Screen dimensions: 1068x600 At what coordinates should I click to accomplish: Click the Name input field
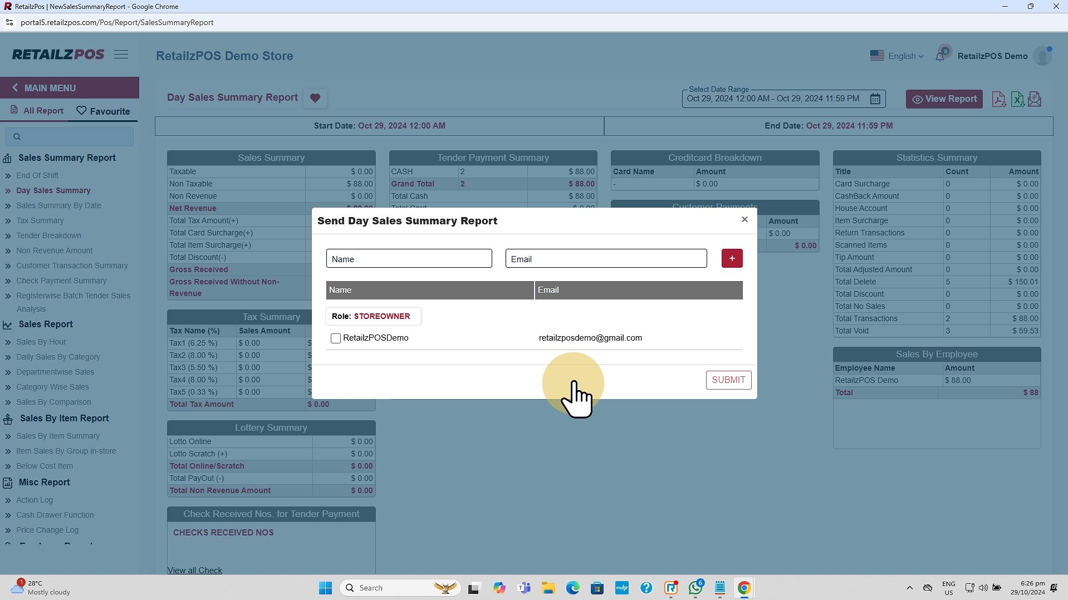[409, 259]
